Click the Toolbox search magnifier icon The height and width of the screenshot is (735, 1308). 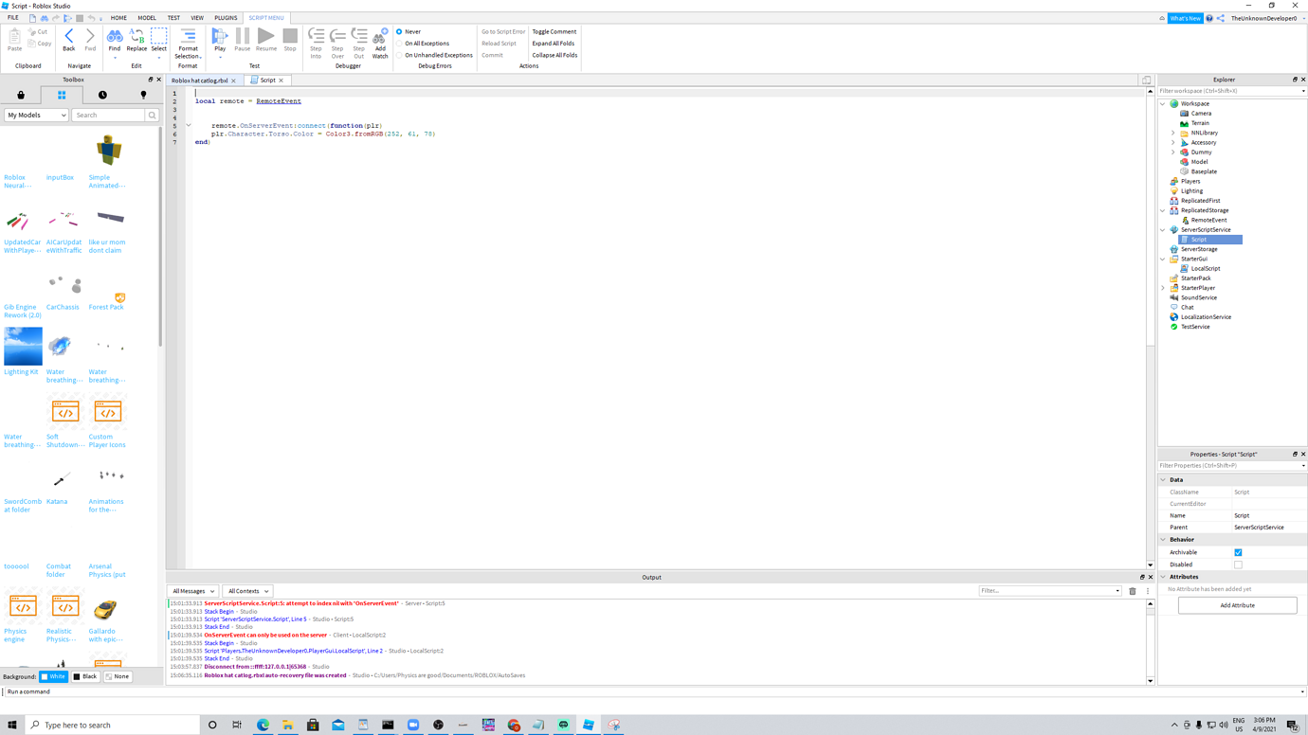(152, 115)
